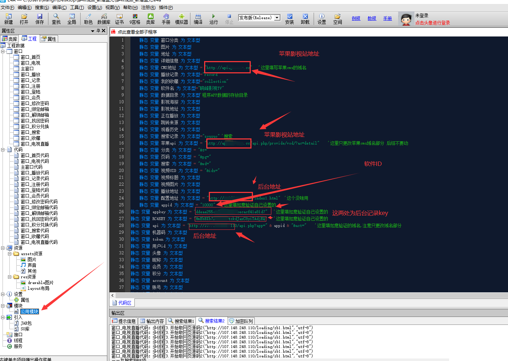The width and height of the screenshot is (508, 361).
Task: Switch to the 类库 tab in property panel
Action: coord(10,39)
